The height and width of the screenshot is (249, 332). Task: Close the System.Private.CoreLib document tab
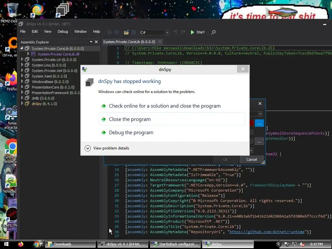[160, 42]
